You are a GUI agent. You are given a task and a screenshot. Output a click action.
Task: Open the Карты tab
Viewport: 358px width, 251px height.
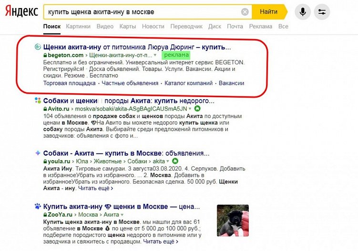[x=128, y=27]
